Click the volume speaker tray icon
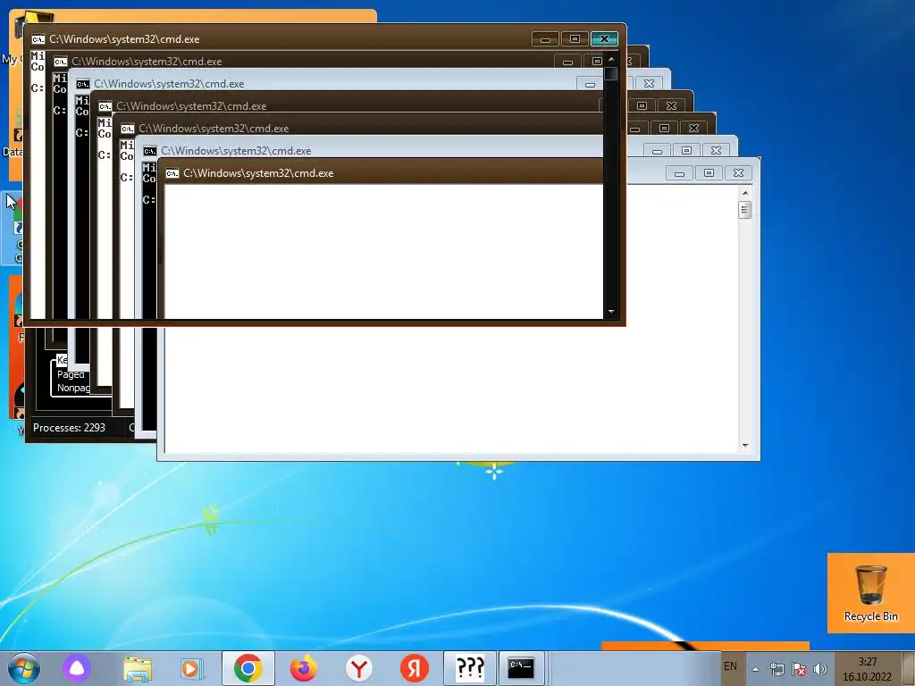Screen dimensions: 915x686 tap(820, 669)
